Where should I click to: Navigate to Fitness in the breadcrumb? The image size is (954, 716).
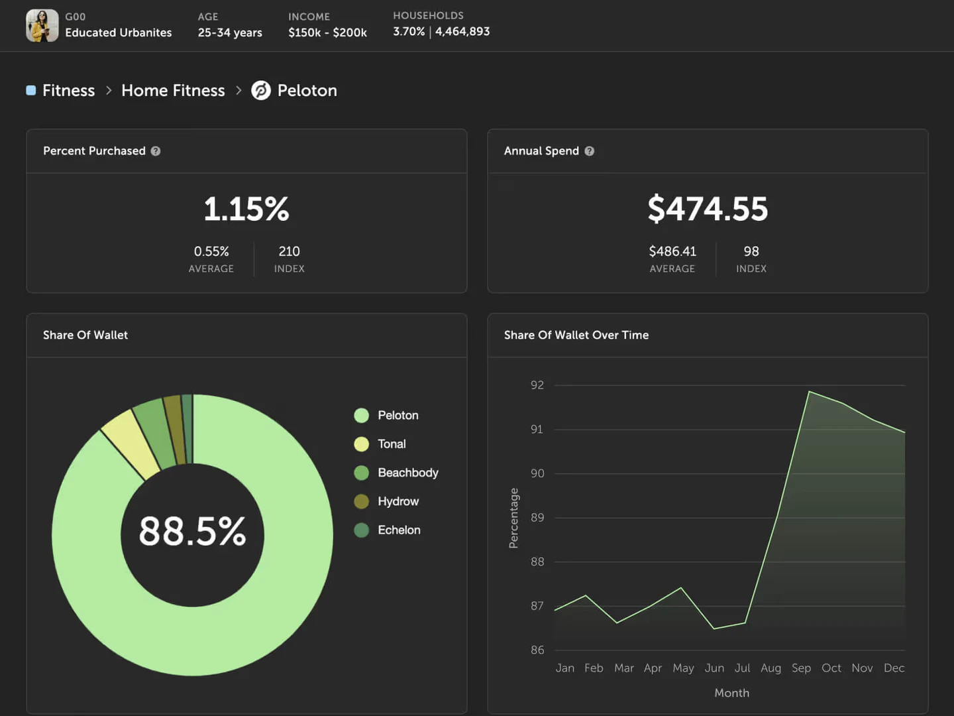(68, 90)
